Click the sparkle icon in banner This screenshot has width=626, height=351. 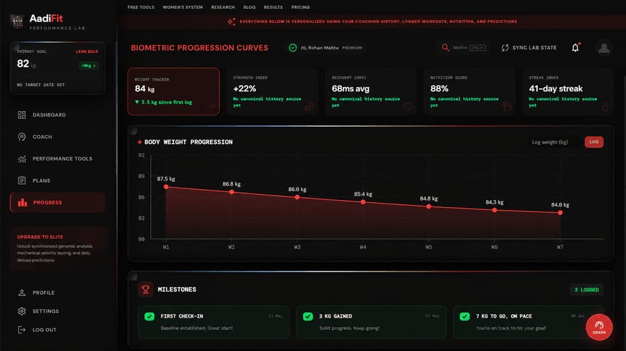pos(231,22)
